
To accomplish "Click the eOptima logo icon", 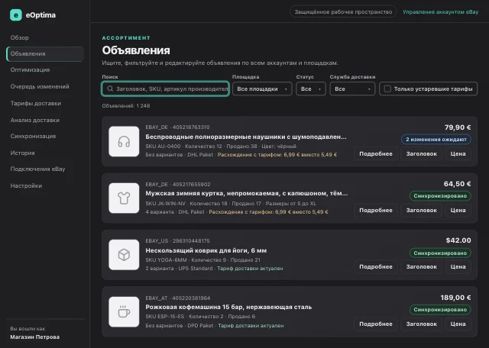I will (16, 15).
